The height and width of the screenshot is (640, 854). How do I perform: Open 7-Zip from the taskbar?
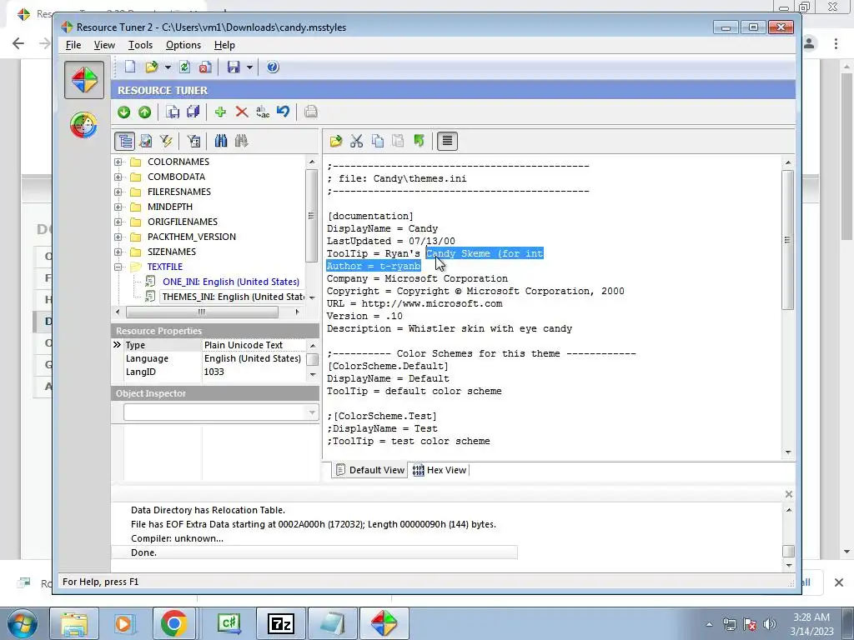(280, 623)
